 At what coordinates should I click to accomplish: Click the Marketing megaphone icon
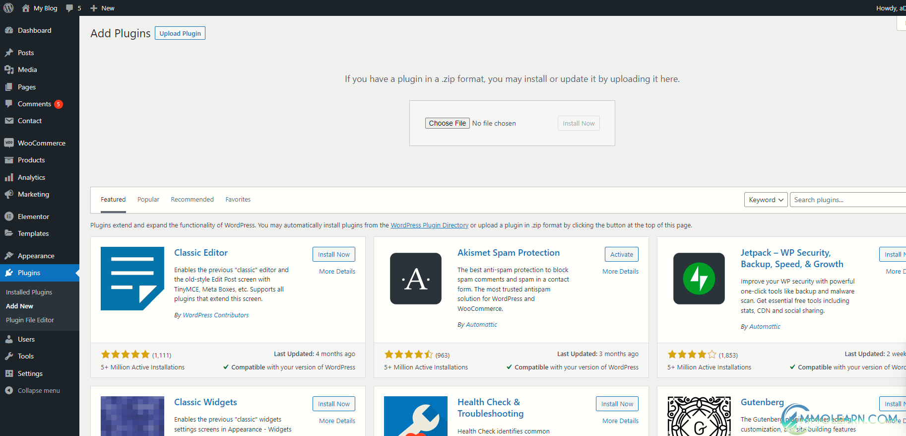9,194
